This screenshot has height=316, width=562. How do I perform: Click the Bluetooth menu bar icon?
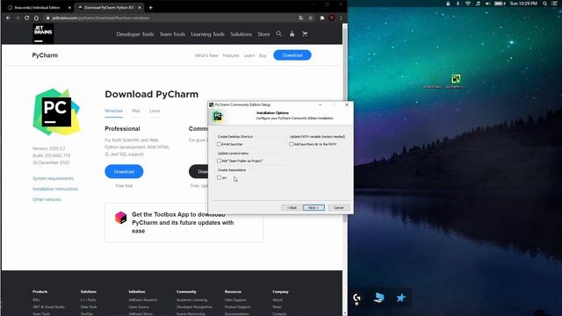[x=458, y=4]
